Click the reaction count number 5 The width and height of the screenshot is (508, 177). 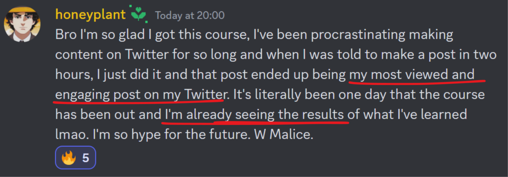pyautogui.click(x=86, y=158)
